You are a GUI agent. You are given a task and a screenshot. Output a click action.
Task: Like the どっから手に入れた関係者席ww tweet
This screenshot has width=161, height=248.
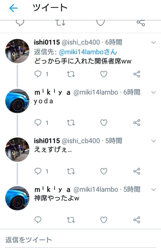[x=104, y=74]
